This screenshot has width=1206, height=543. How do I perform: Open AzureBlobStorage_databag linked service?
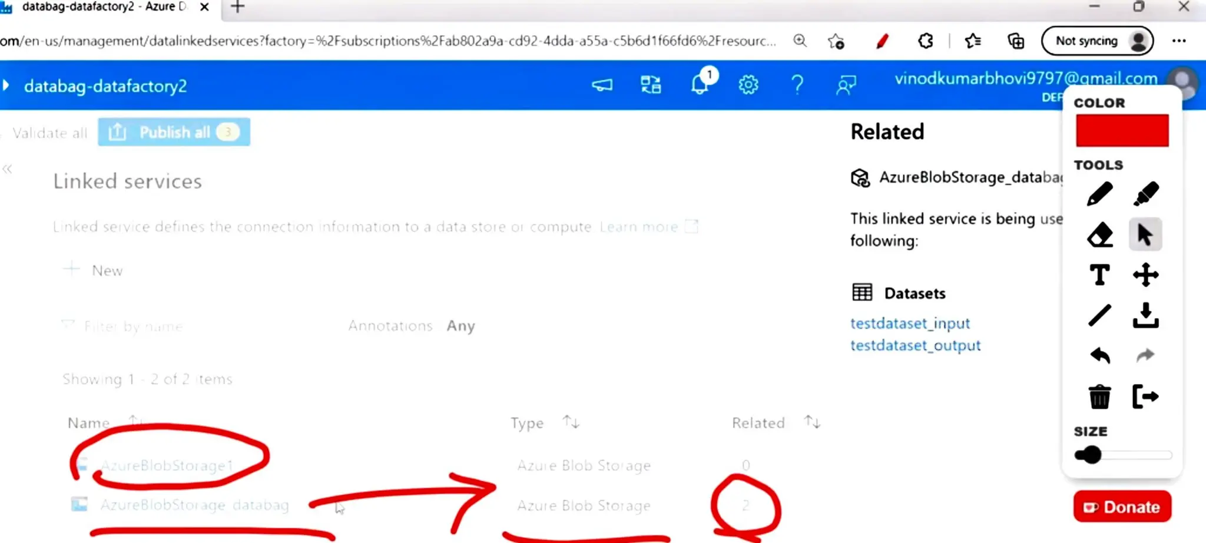(194, 505)
